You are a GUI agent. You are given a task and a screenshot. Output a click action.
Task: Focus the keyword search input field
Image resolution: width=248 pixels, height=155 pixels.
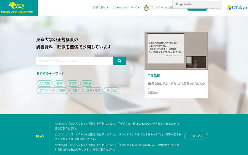(75, 61)
